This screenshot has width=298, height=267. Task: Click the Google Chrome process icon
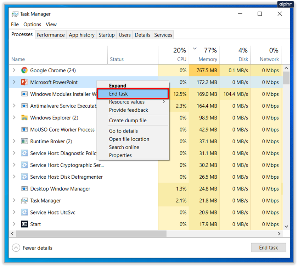pos(24,70)
